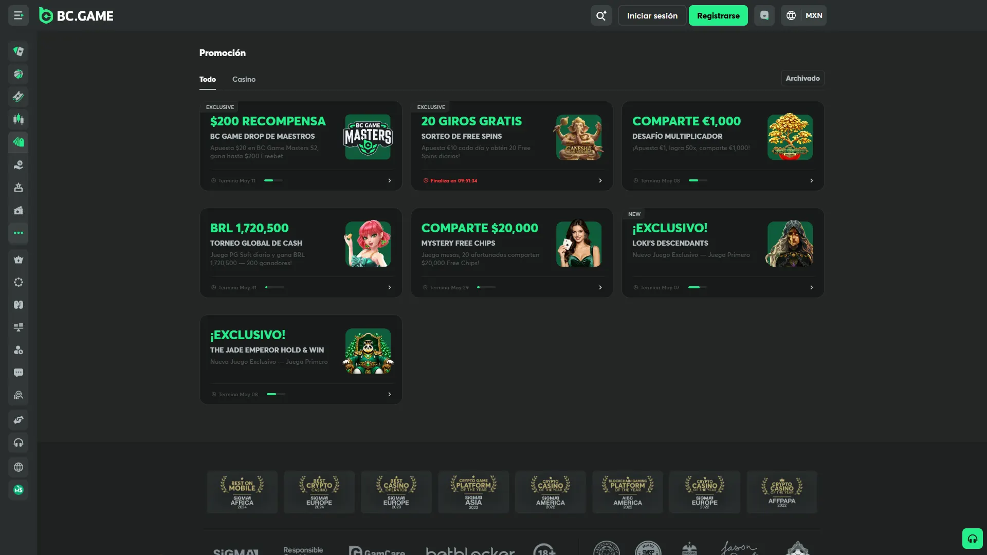Viewport: 987px width, 555px height.
Task: Open the chat bubble sidebar icon
Action: point(19,373)
